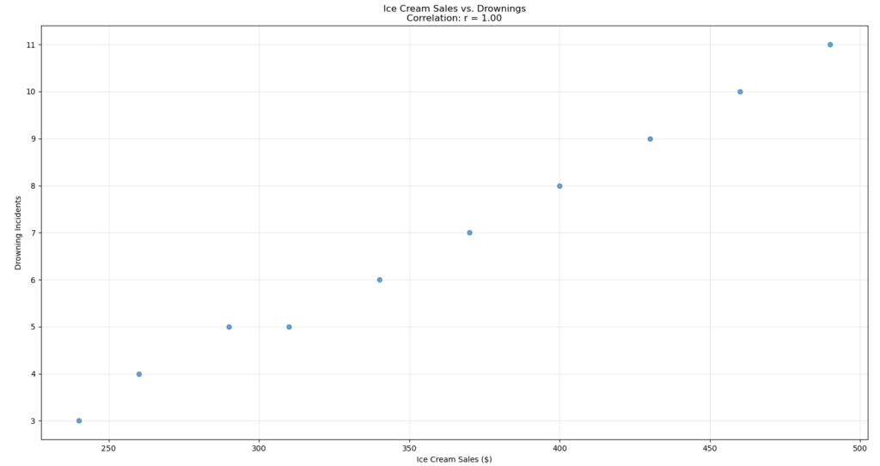The image size is (880, 466).
Task: Select the data point at 8 drownings
Action: (x=559, y=186)
